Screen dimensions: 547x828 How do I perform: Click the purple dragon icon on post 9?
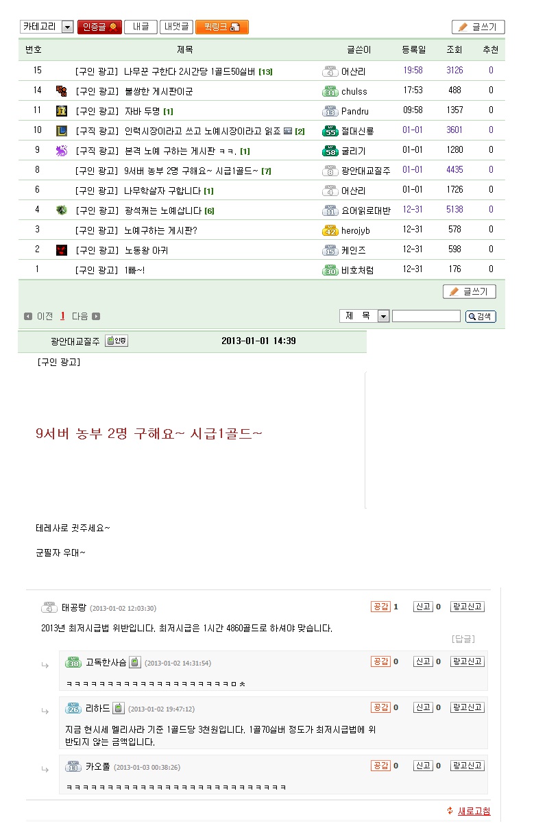coord(61,150)
